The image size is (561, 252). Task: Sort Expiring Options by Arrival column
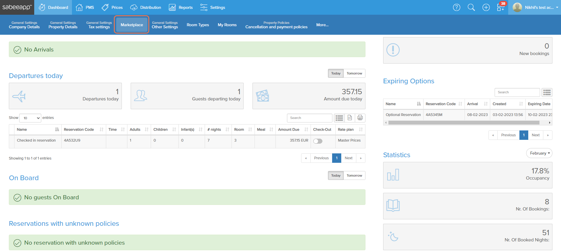click(477, 104)
